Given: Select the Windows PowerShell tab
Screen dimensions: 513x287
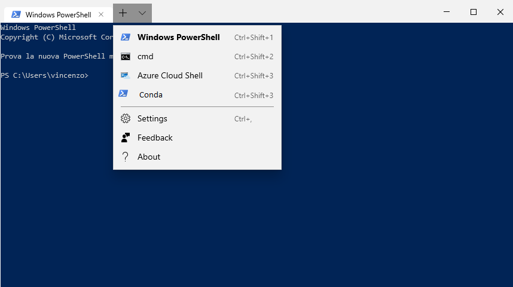Looking at the screenshot, I should (x=58, y=15).
